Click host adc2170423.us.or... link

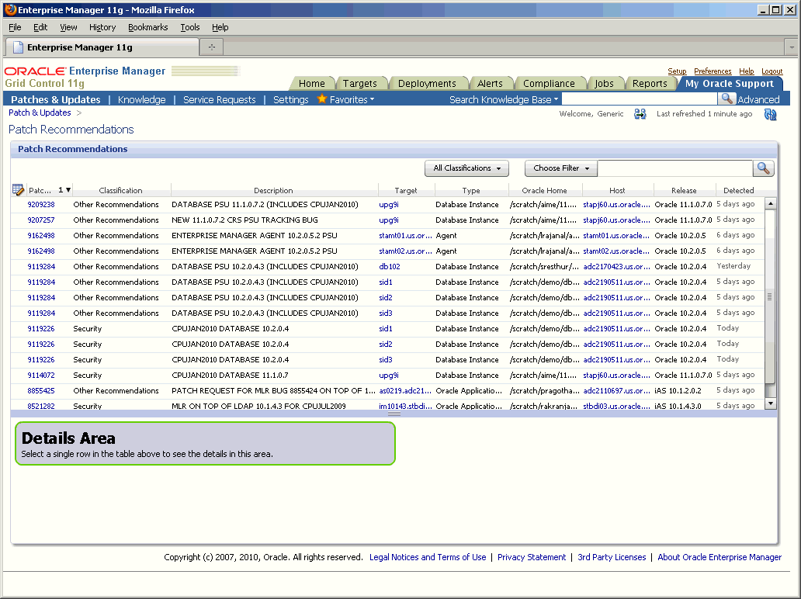pyautogui.click(x=616, y=267)
